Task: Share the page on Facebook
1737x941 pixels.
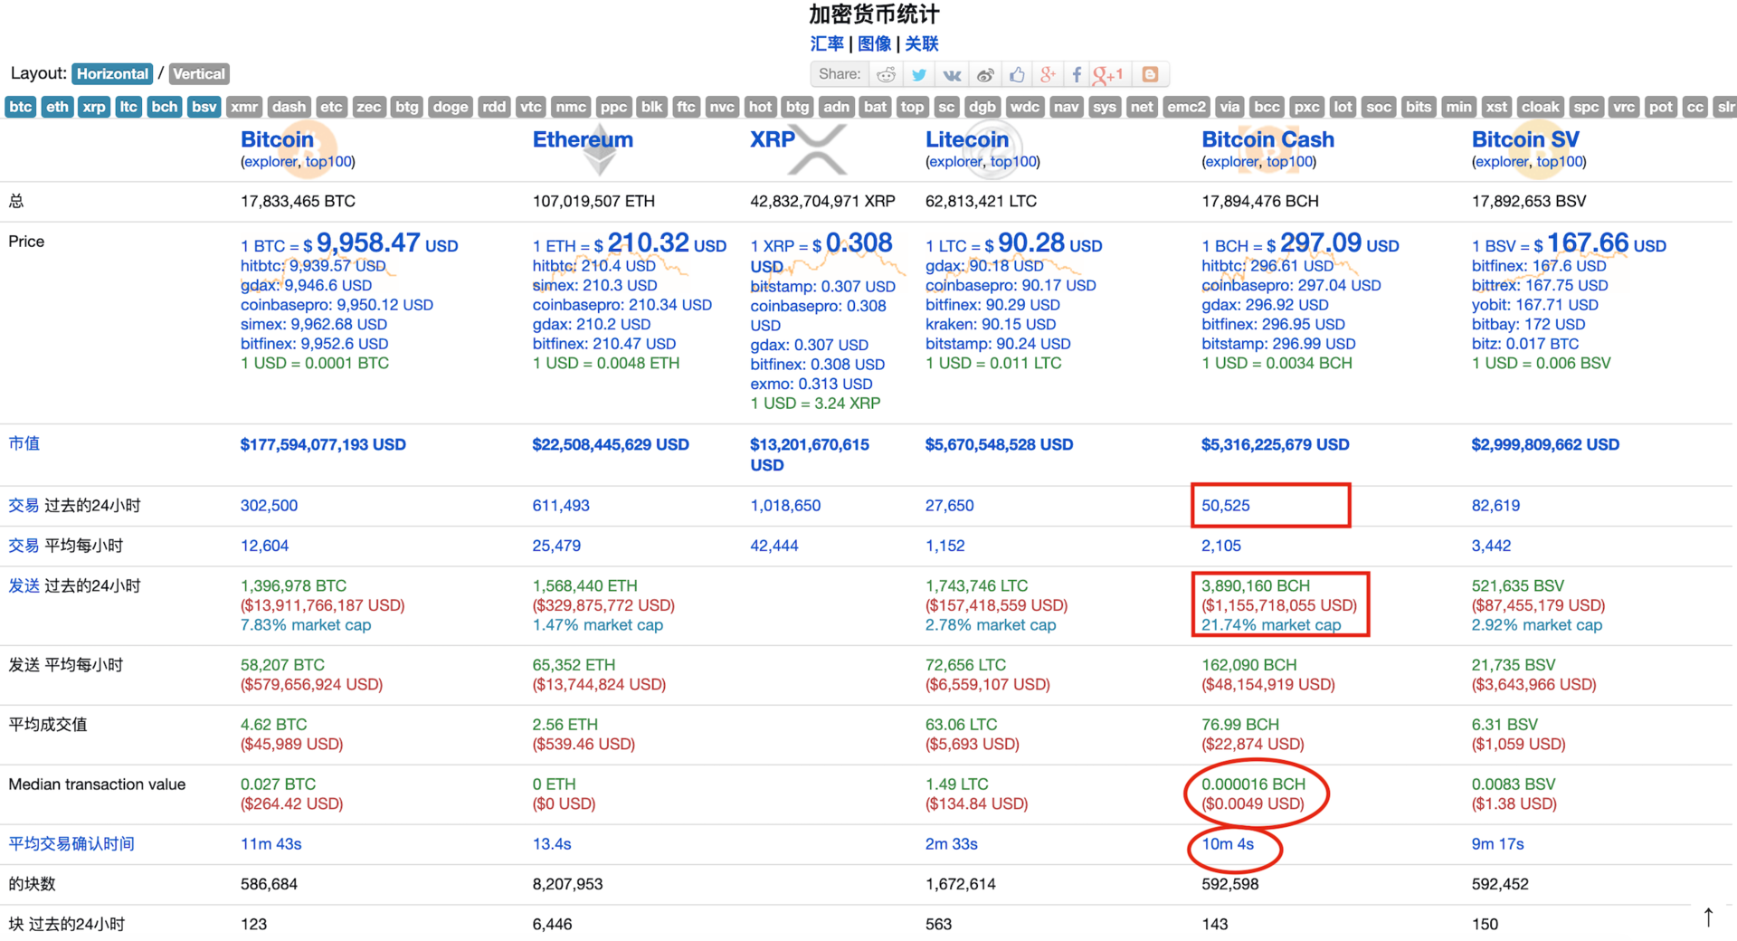Action: [x=1077, y=75]
